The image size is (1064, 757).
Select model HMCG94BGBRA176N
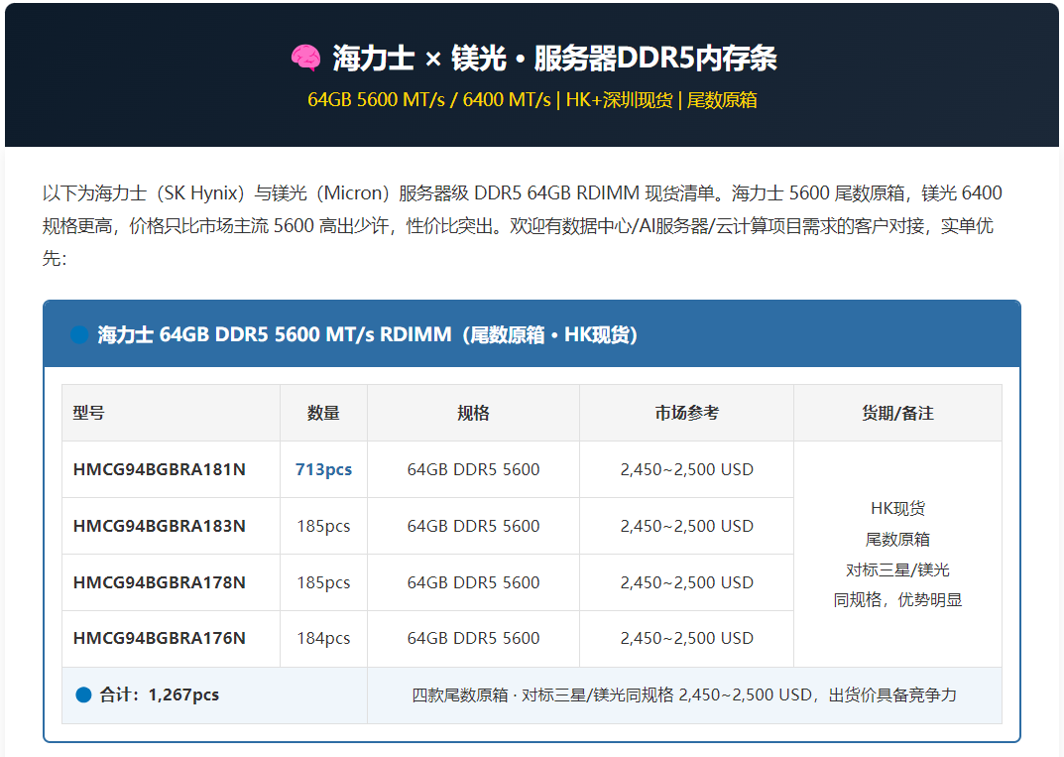click(160, 638)
